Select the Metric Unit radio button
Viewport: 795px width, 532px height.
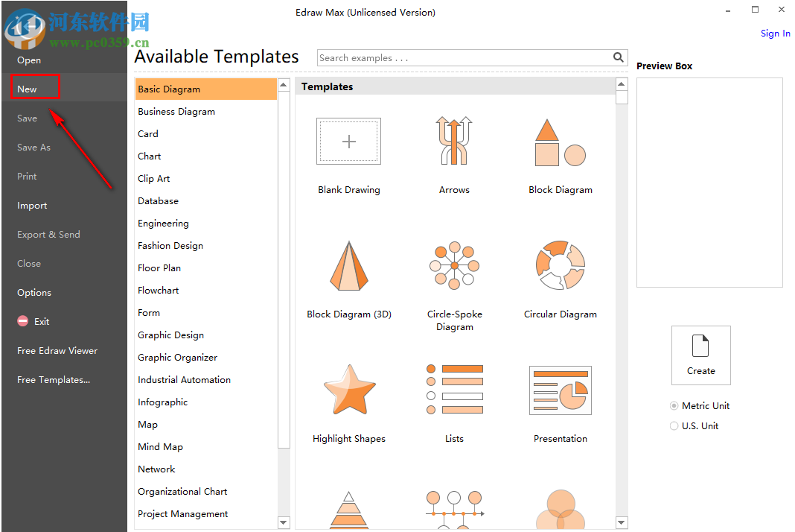[x=674, y=405]
